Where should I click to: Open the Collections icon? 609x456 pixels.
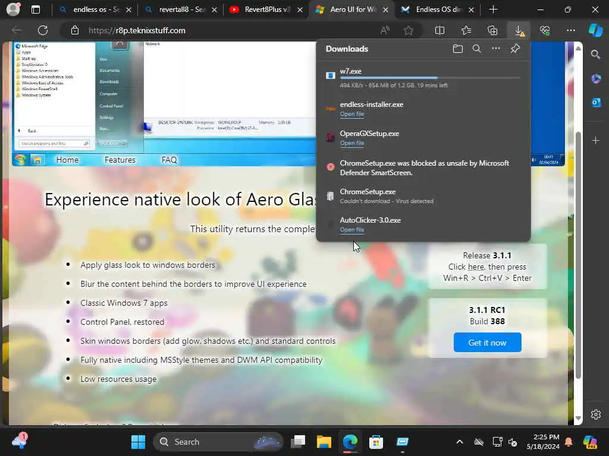coord(492,30)
